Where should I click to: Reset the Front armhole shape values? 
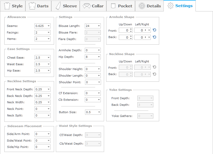[x=154, y=30]
